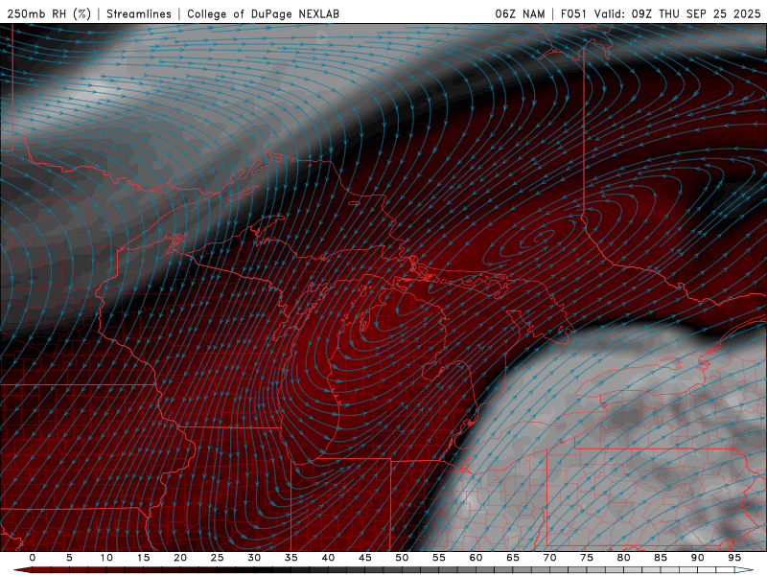Click the '30' color scale label
This screenshot has height=575, width=767.
click(x=254, y=558)
